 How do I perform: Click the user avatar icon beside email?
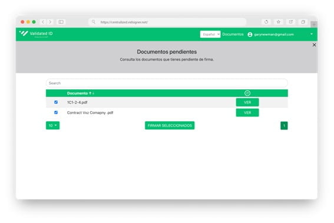(x=250, y=35)
